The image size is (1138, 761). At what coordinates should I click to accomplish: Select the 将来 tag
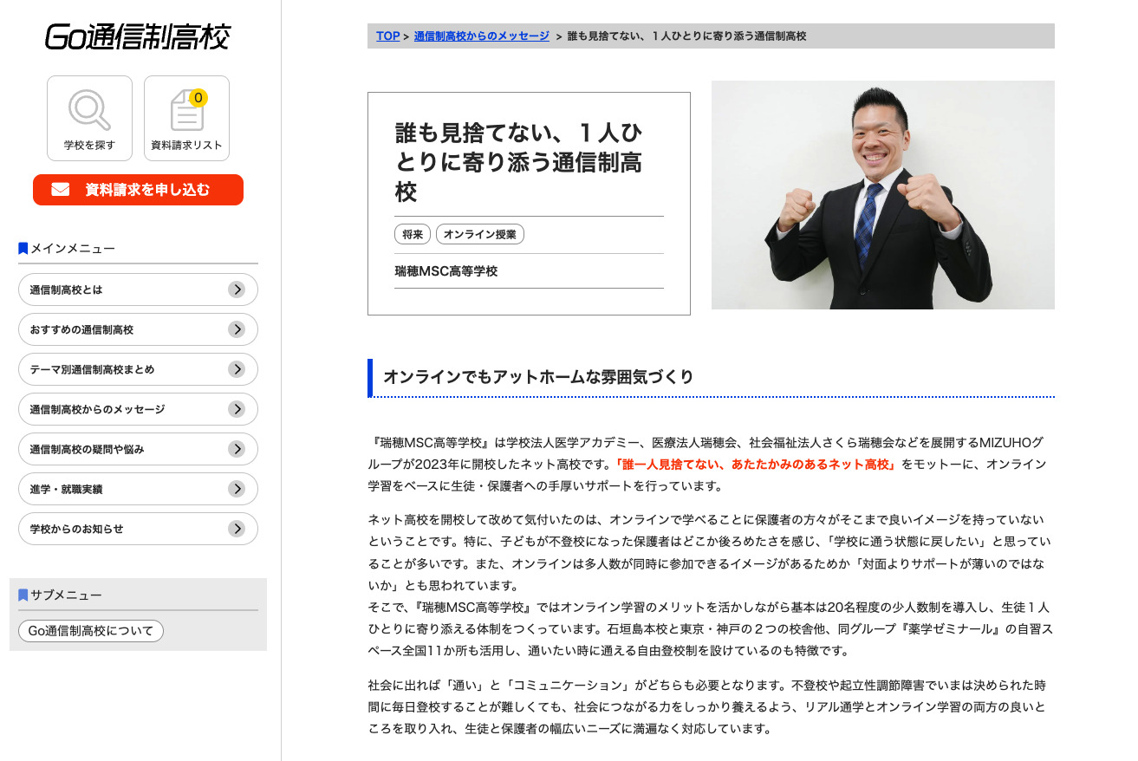(413, 234)
